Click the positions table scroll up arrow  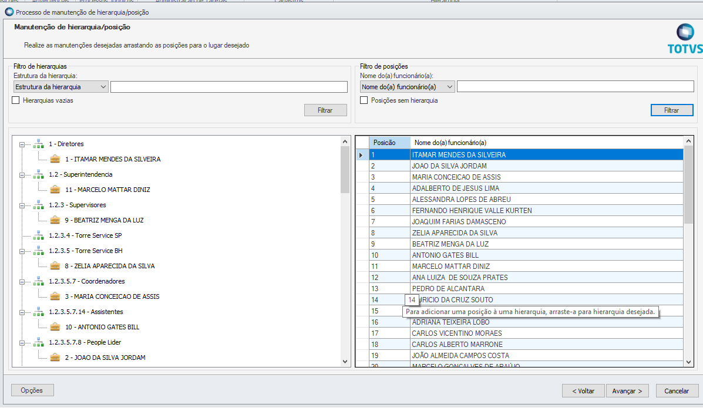coord(689,141)
